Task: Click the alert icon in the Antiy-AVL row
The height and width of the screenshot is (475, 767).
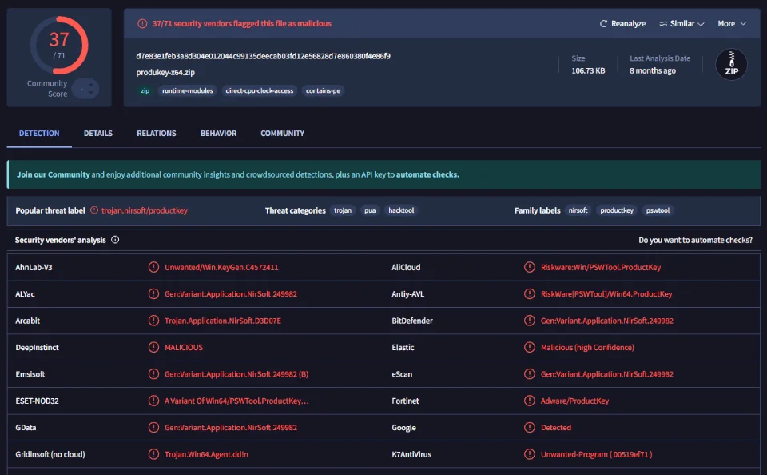Action: click(x=529, y=293)
